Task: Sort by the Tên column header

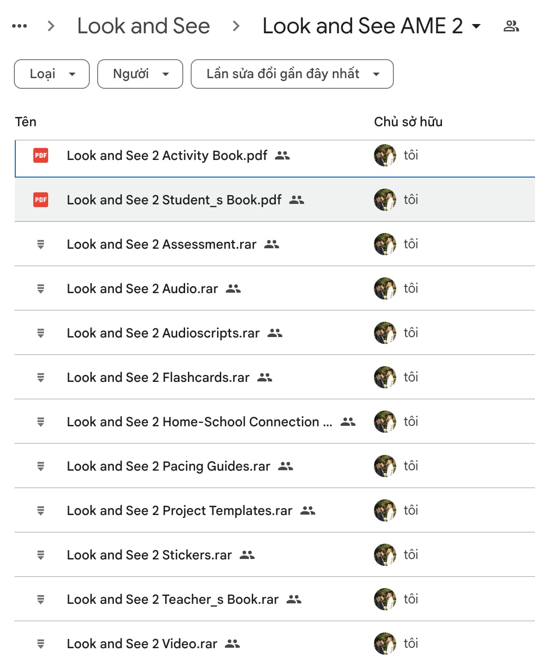Action: (x=25, y=122)
